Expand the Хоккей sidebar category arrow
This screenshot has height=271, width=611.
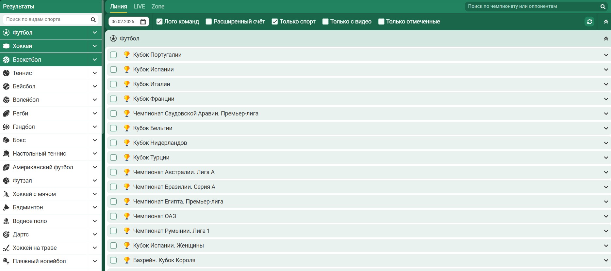click(x=95, y=46)
